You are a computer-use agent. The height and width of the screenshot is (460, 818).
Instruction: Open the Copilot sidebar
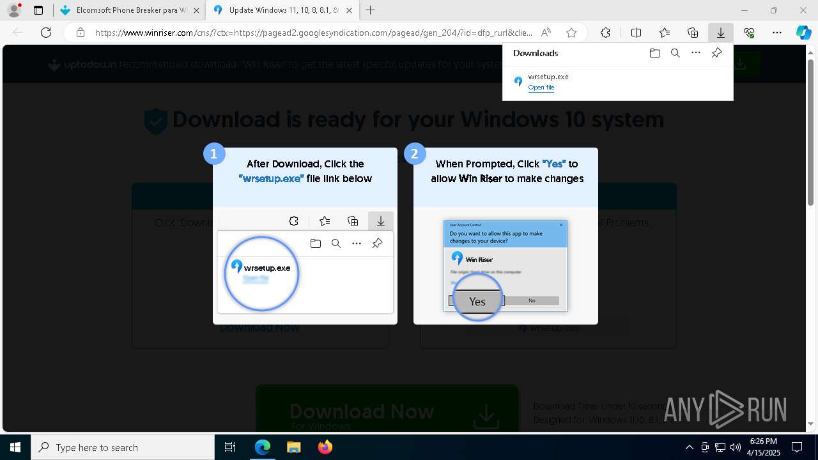click(x=803, y=33)
